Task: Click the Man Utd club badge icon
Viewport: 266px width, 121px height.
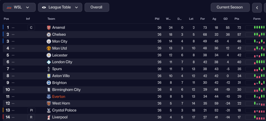Action: tap(49, 48)
